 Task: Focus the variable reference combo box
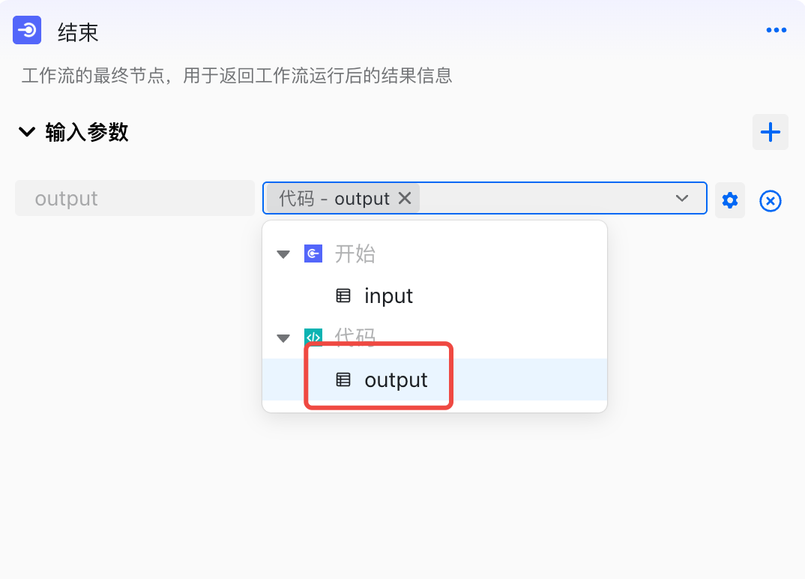485,198
